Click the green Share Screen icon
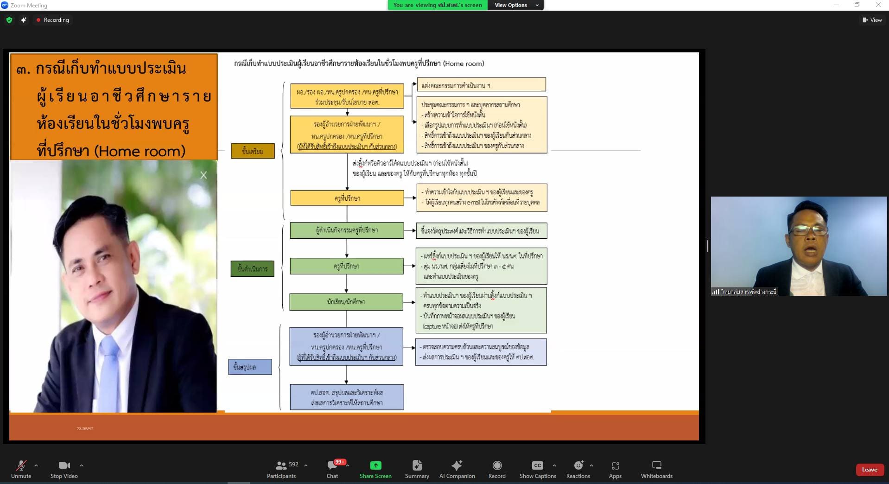The height and width of the screenshot is (484, 889). pyautogui.click(x=375, y=465)
